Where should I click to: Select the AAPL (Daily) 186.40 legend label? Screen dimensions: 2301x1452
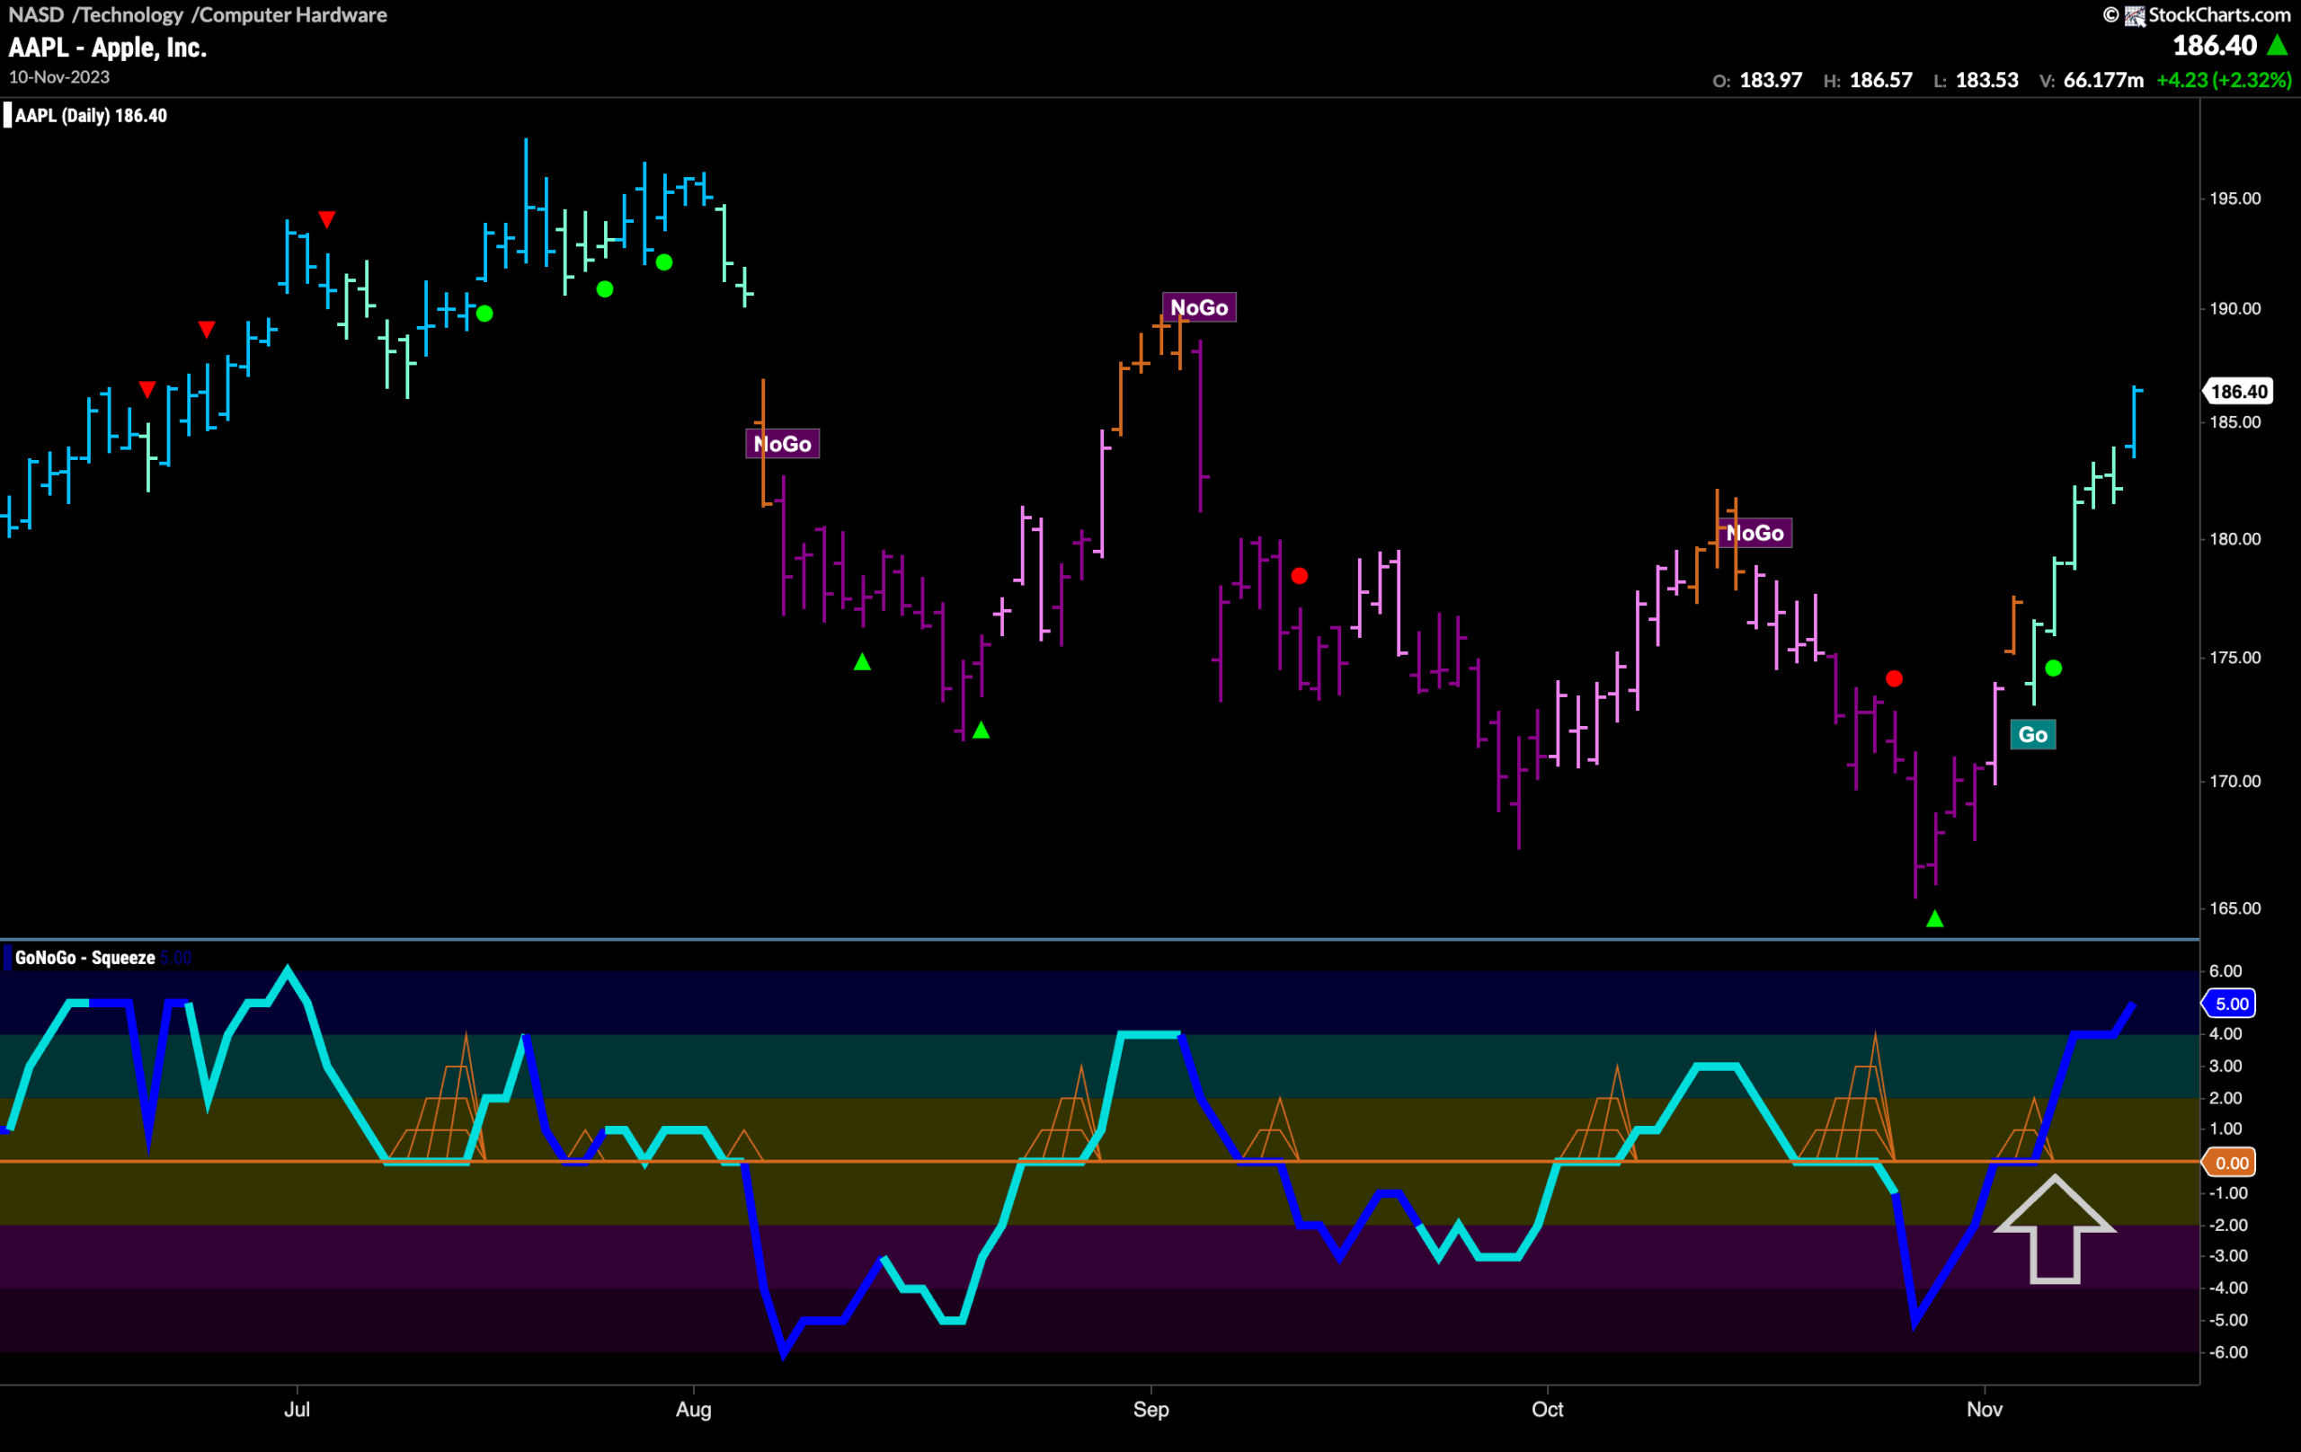(92, 116)
